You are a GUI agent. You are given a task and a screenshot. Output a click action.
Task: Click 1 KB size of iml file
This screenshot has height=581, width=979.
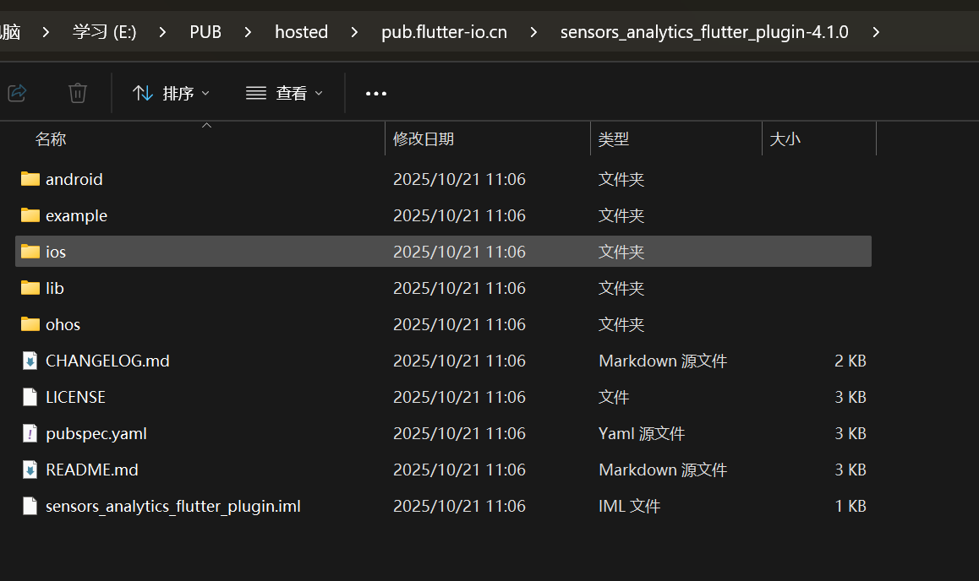click(x=850, y=506)
